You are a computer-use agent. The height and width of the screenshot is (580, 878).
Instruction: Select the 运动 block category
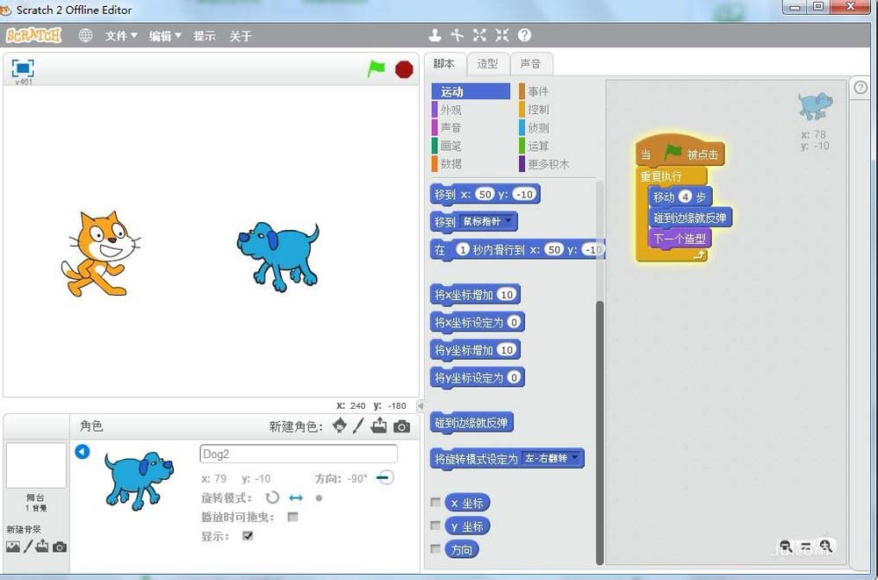click(x=471, y=91)
